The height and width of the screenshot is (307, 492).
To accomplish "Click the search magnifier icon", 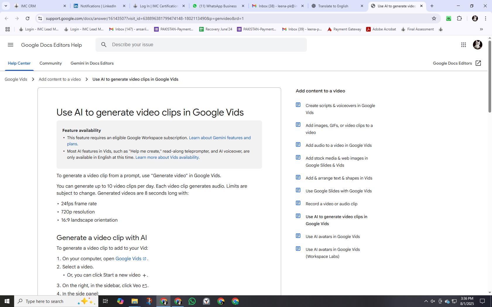I will 104,45.
